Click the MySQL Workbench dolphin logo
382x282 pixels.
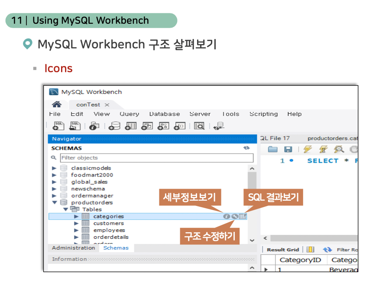(x=54, y=92)
